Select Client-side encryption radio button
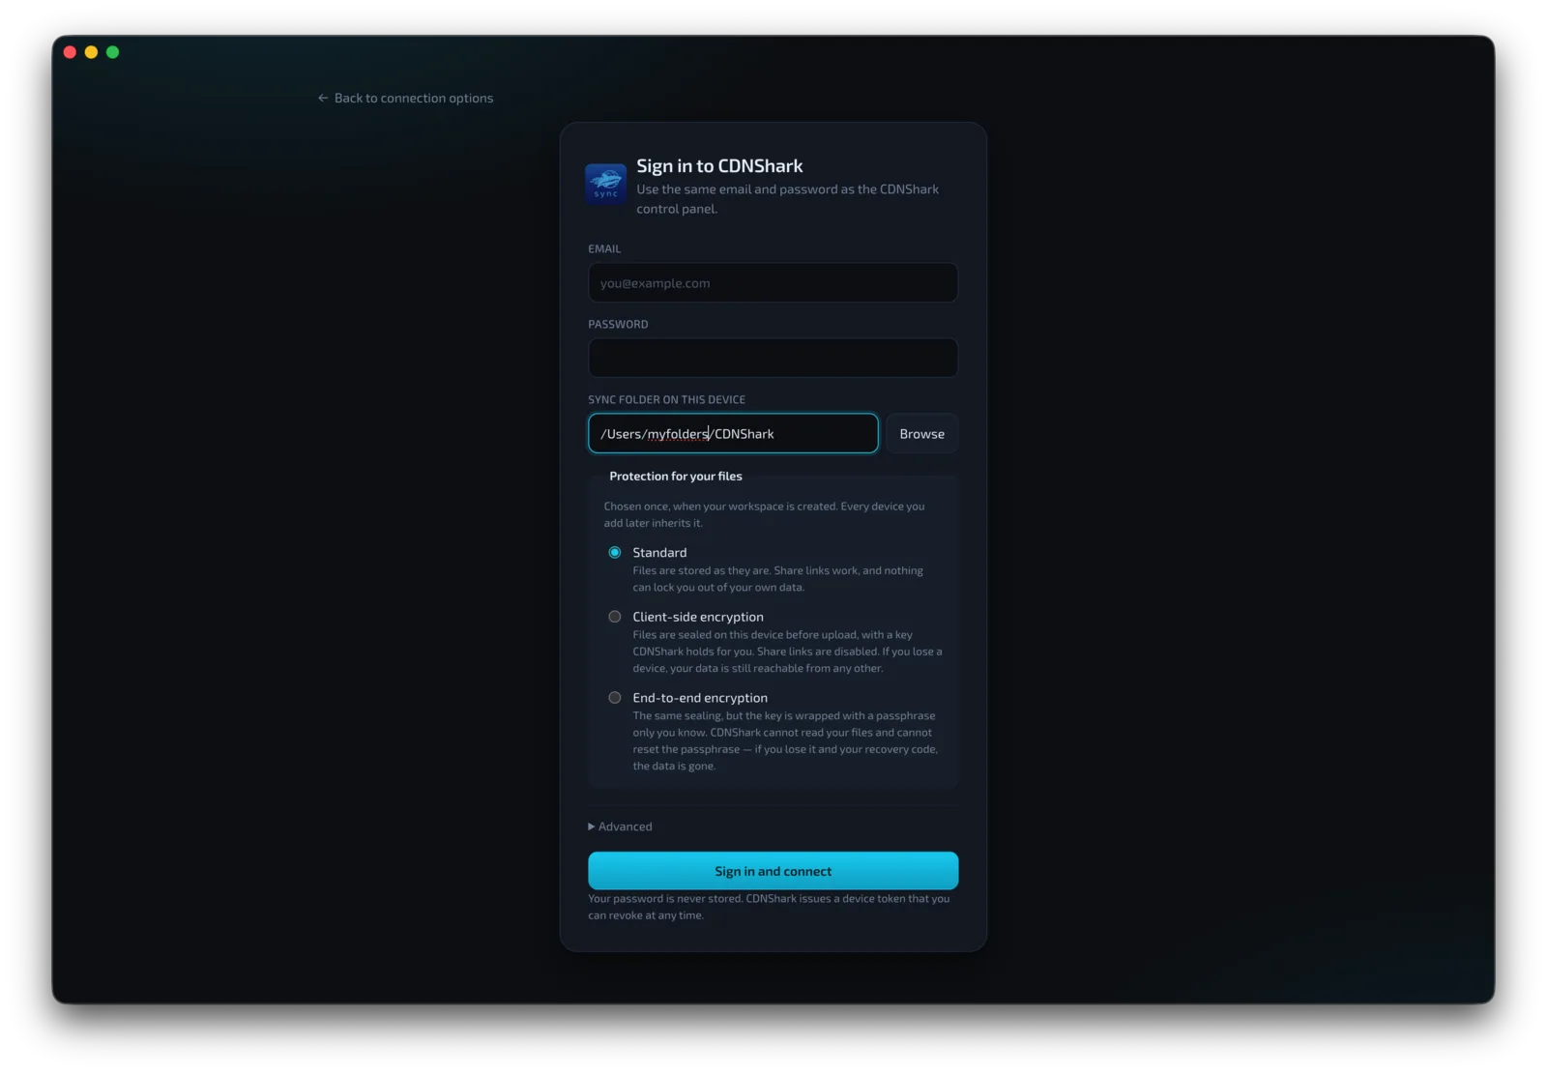Viewport: 1547px width, 1073px height. [615, 617]
